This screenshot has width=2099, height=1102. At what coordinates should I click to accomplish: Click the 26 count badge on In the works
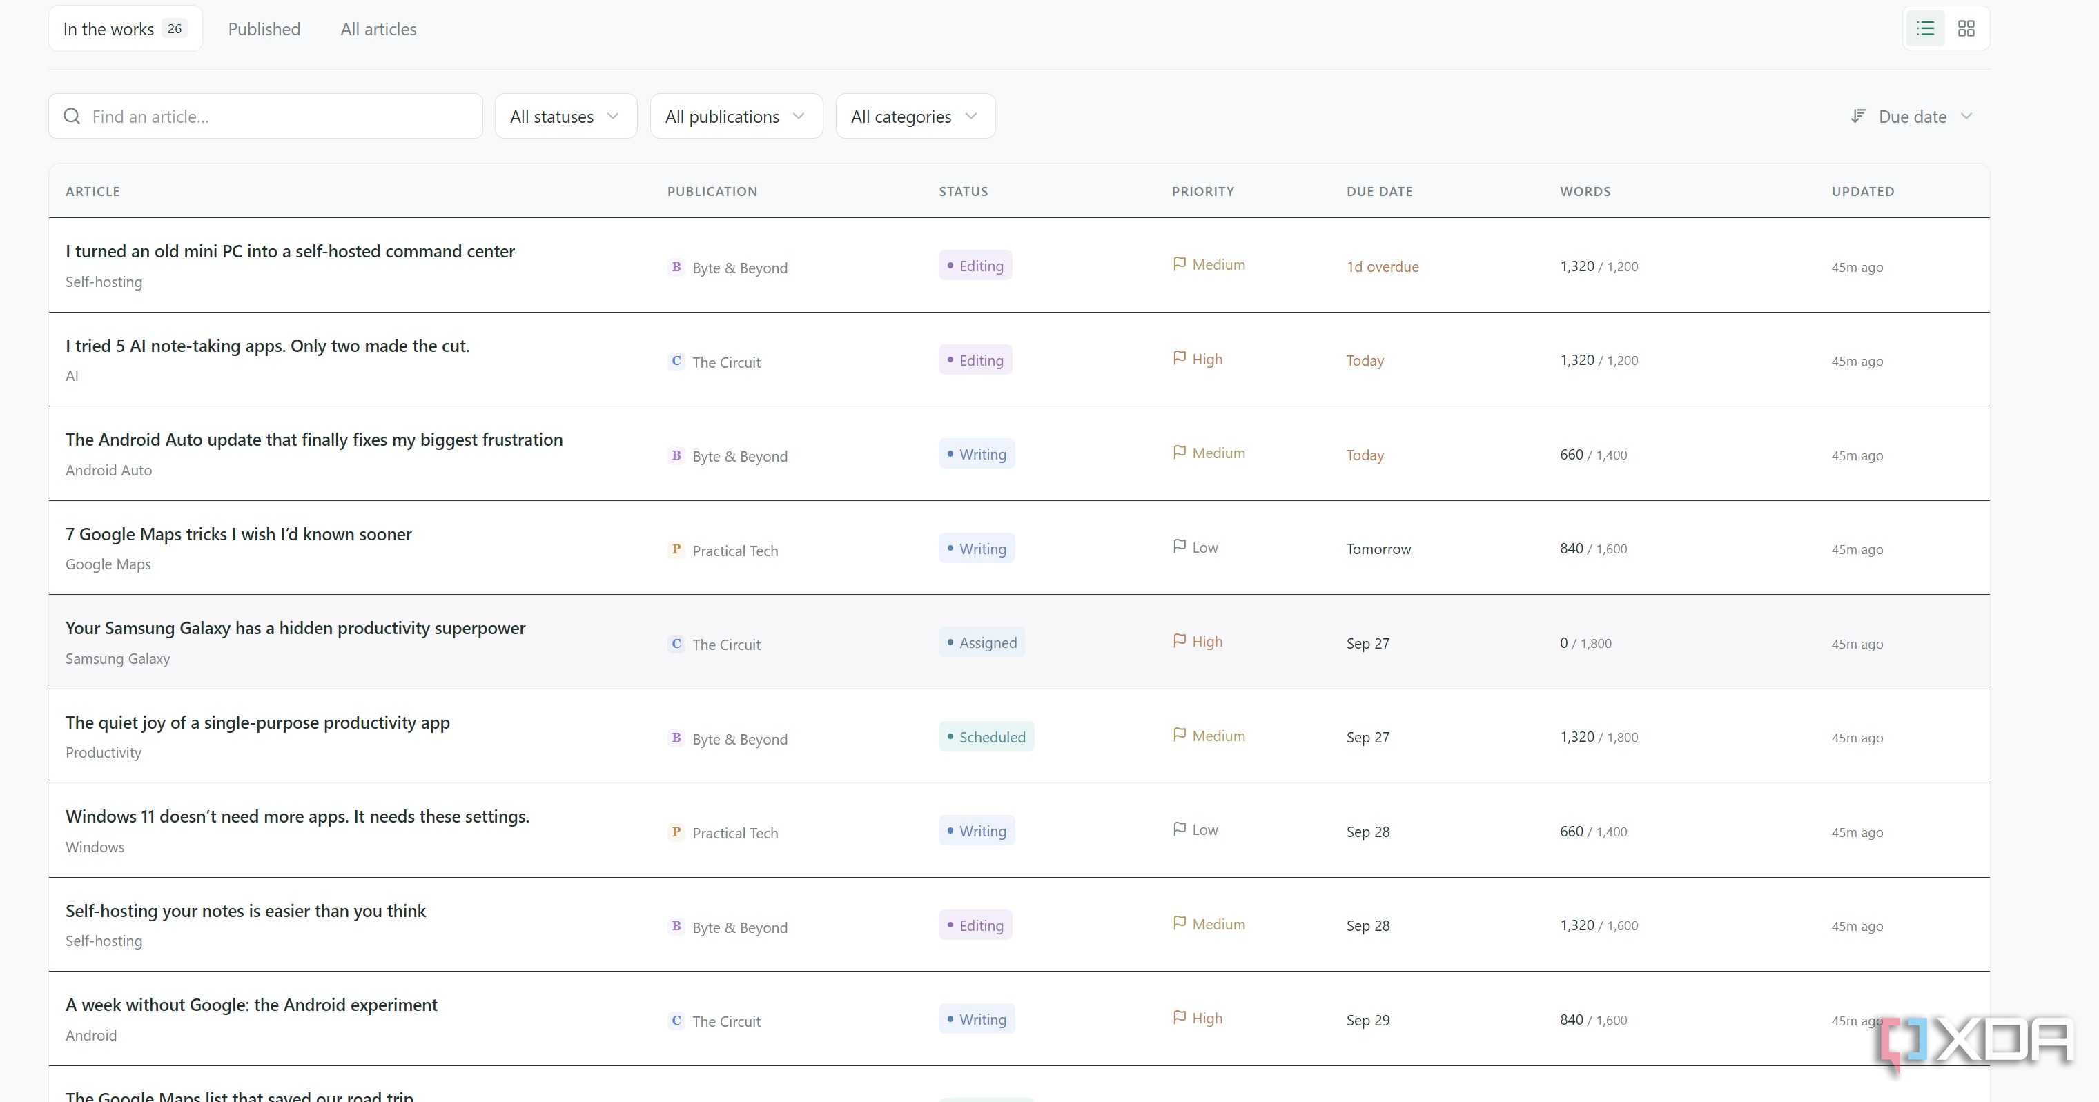point(175,28)
